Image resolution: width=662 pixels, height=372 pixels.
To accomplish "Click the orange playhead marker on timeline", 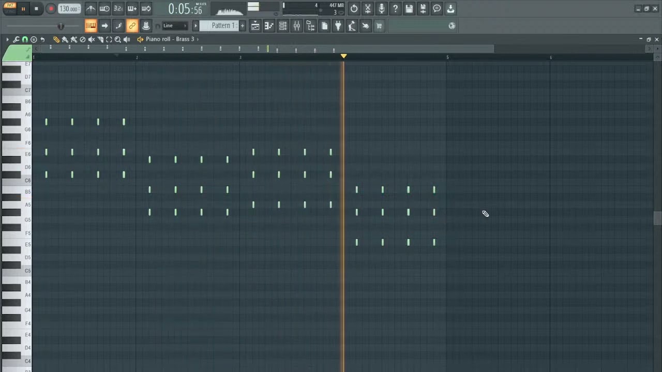I will coord(343,56).
